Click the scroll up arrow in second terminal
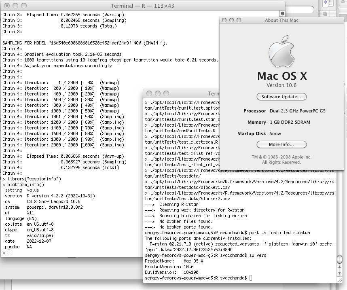 click(x=339, y=267)
